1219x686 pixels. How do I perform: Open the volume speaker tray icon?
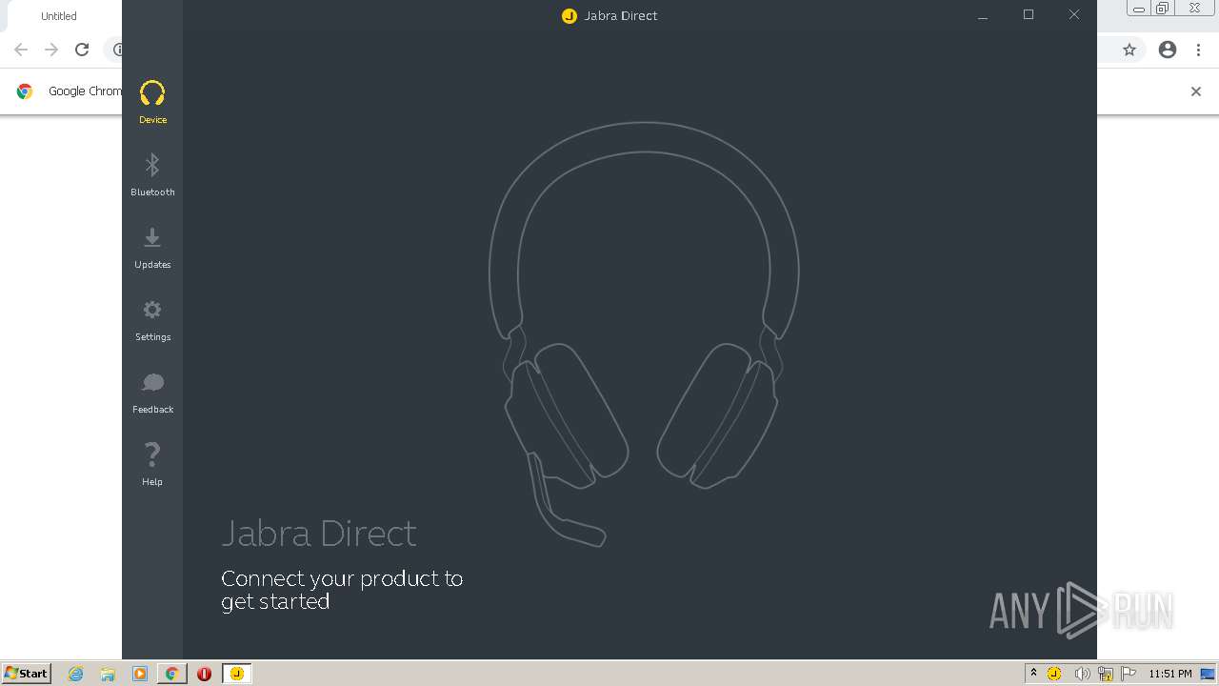click(x=1082, y=674)
